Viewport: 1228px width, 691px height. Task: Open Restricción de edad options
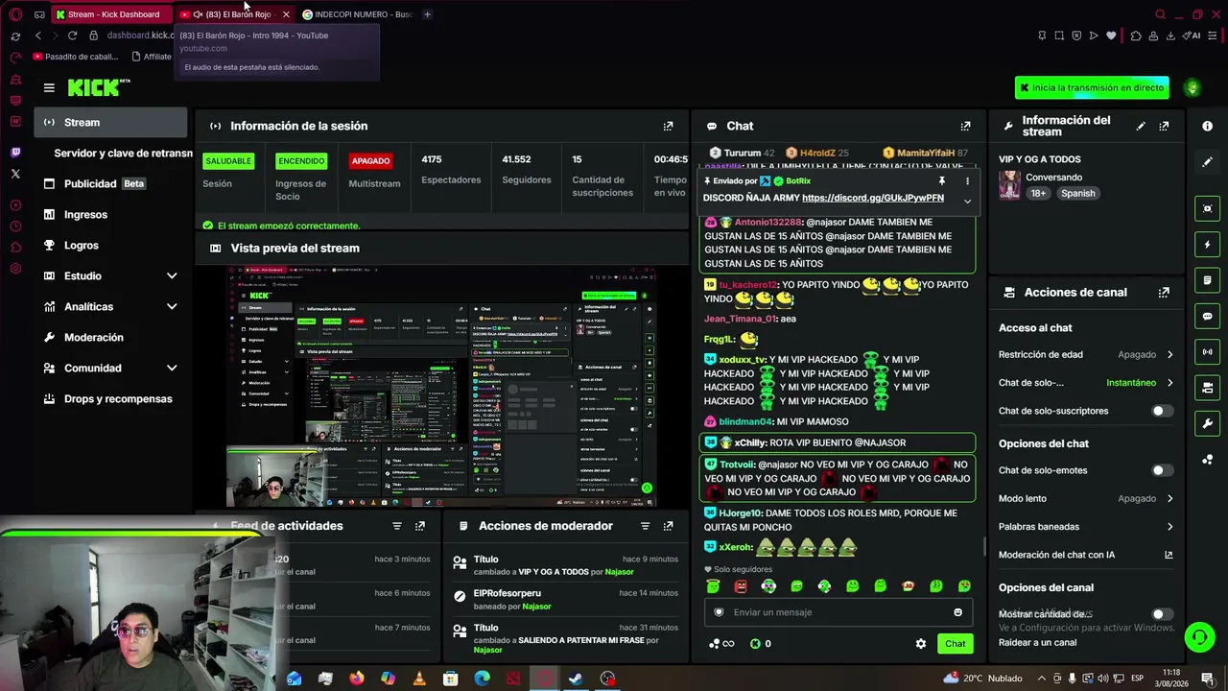(x=1086, y=354)
